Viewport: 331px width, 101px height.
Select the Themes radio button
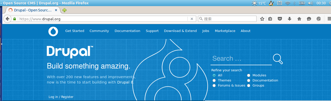(214, 80)
